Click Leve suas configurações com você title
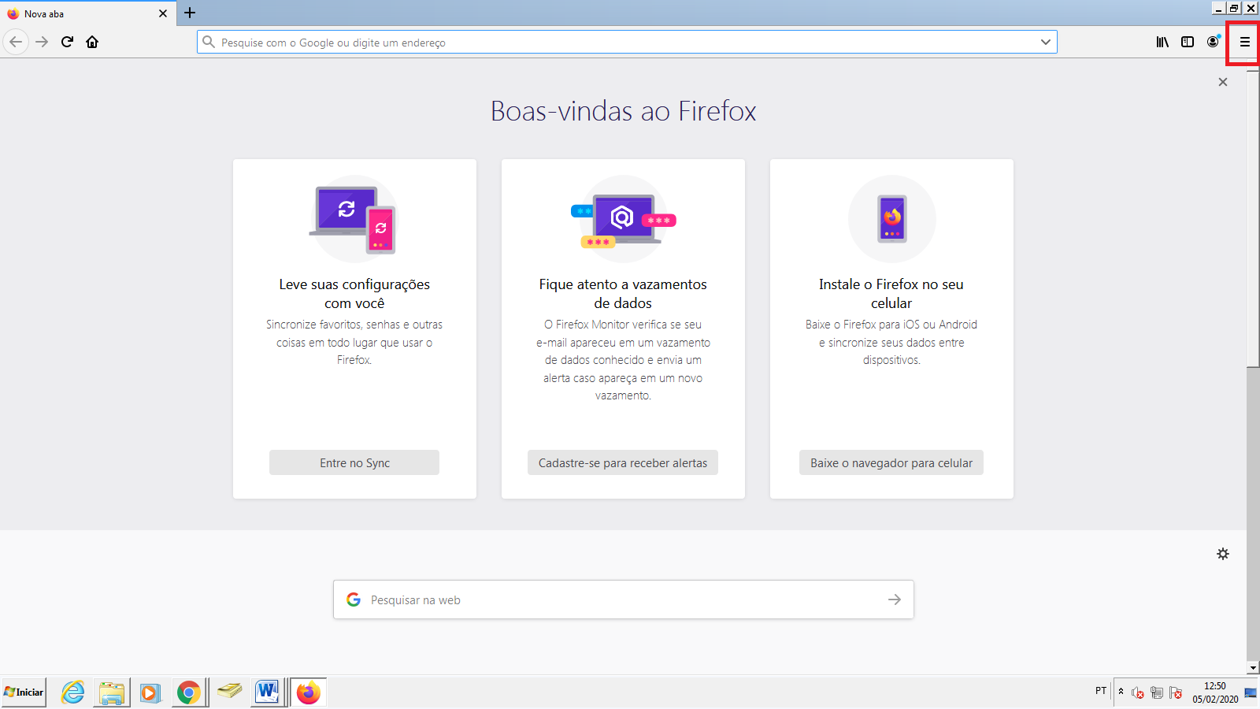 [x=354, y=294]
